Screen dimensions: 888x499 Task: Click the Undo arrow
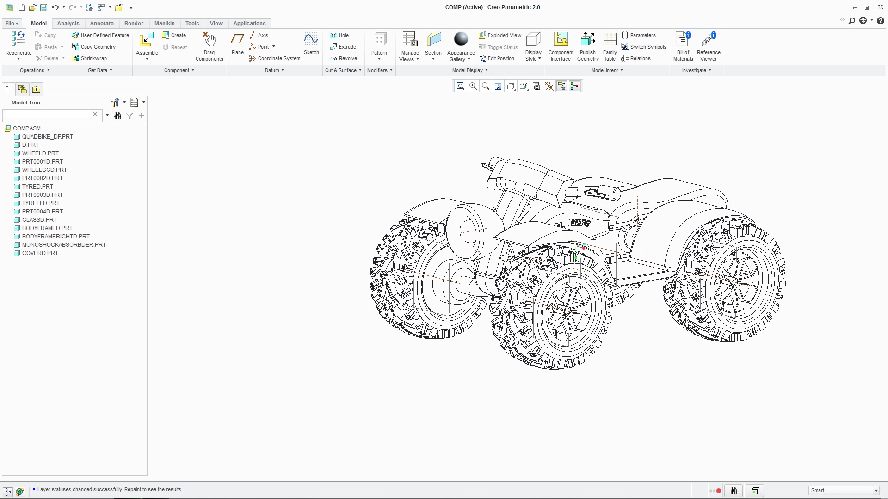point(55,7)
